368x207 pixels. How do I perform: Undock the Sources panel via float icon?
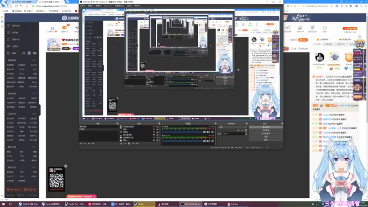(159, 123)
